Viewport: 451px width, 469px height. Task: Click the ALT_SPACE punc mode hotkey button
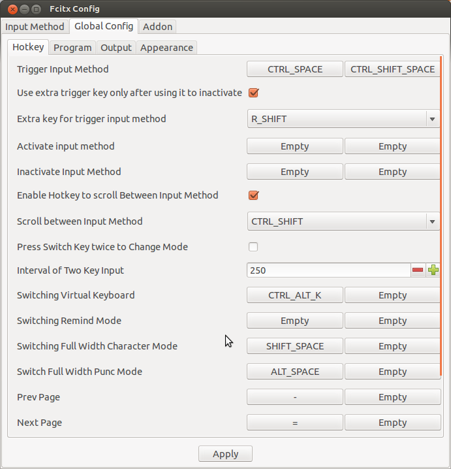click(295, 371)
